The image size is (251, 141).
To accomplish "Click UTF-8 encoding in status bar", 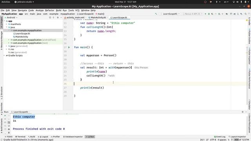I will pyautogui.click(x=213, y=140).
